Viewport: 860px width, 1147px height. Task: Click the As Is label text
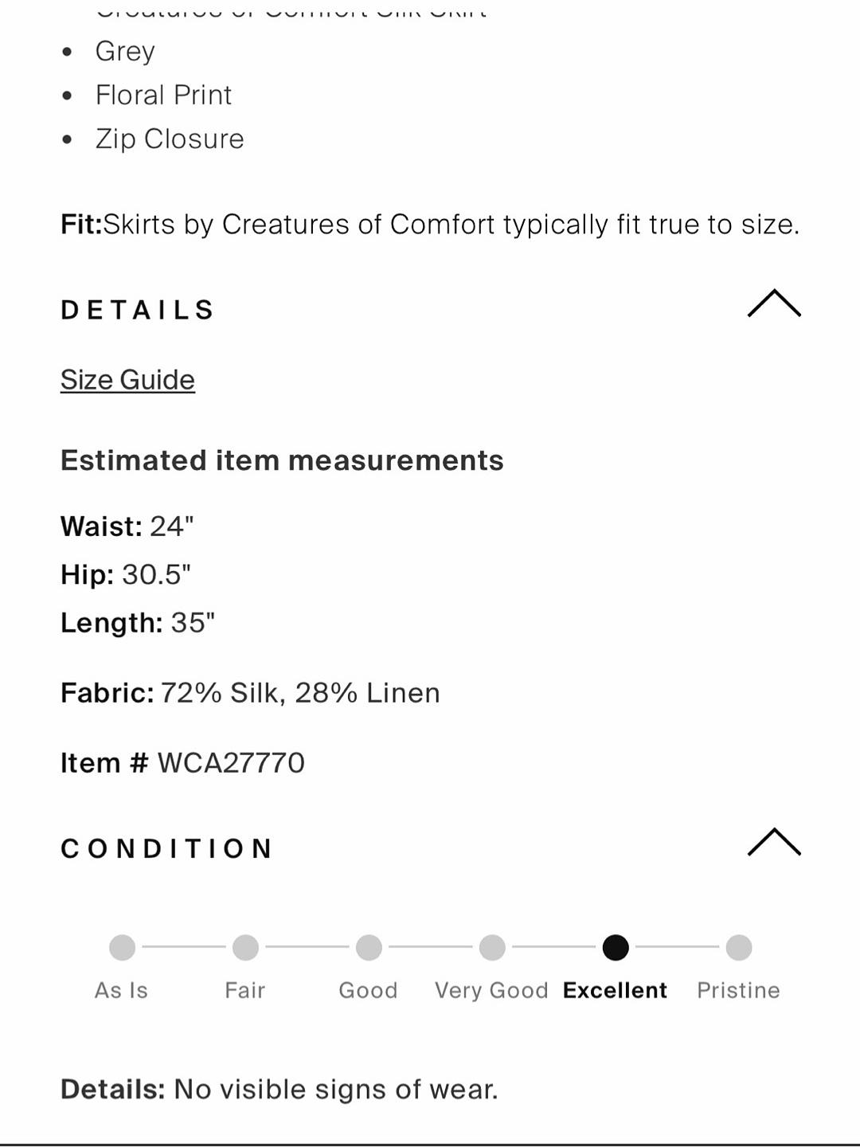(x=121, y=990)
